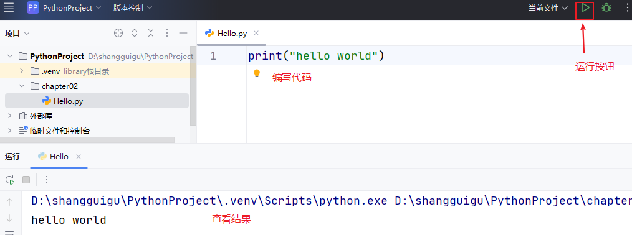Select opened file with the crosshair icon

[118, 34]
